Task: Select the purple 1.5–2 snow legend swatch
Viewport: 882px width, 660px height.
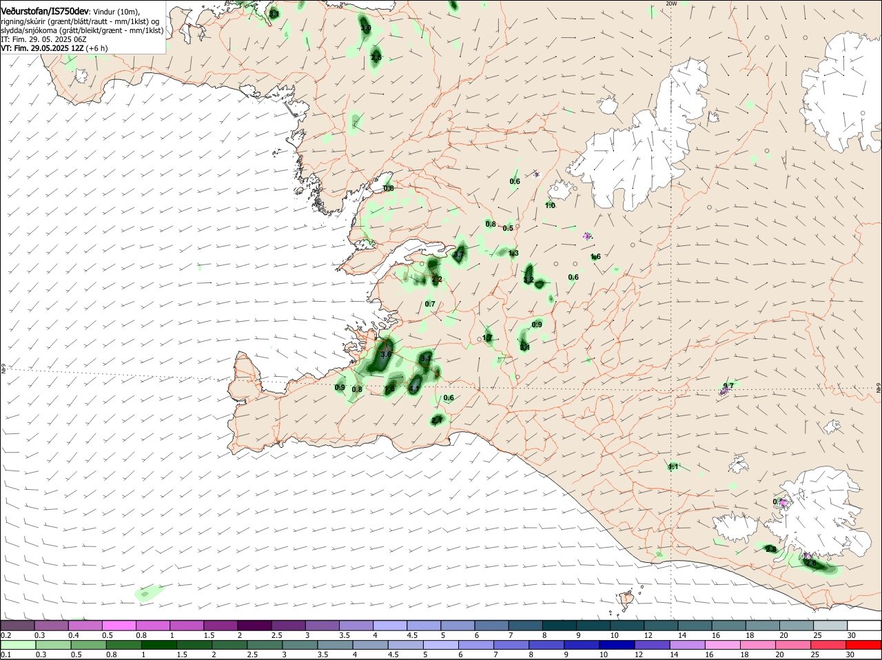Action: pos(222,626)
